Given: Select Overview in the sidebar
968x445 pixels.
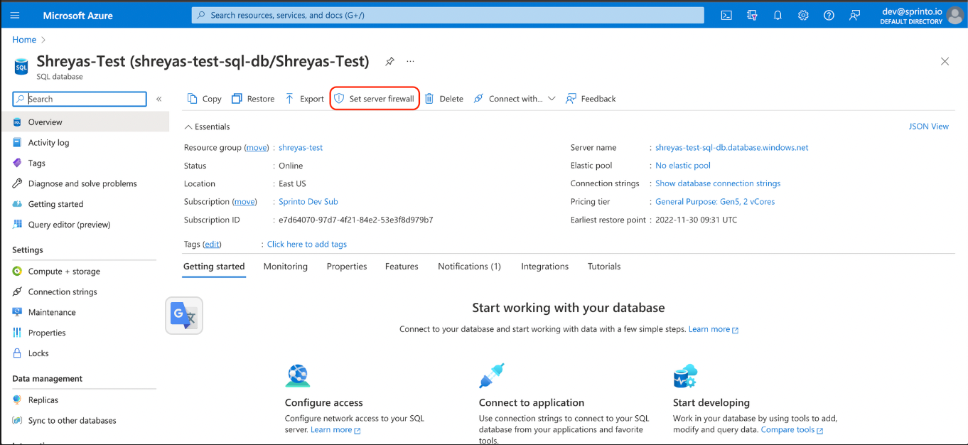Looking at the screenshot, I should (85, 122).
